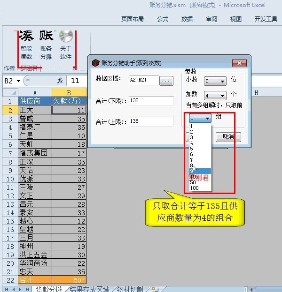
Task: Select 100 in the group dropdown list
Action: (x=194, y=188)
